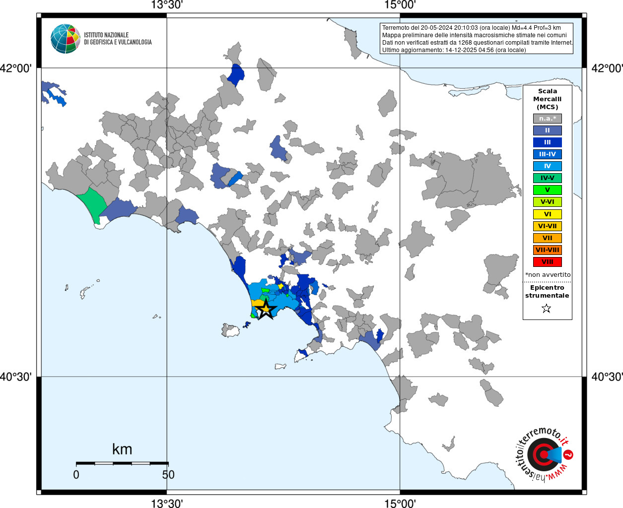Select the intensity III legend swatch
Image resolution: width=623 pixels, height=508 pixels.
[x=548, y=142]
